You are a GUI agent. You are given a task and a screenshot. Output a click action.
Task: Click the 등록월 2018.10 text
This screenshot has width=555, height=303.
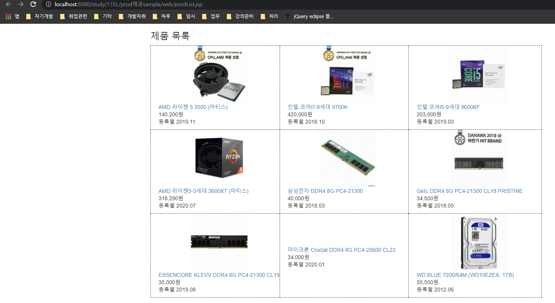[x=306, y=122]
